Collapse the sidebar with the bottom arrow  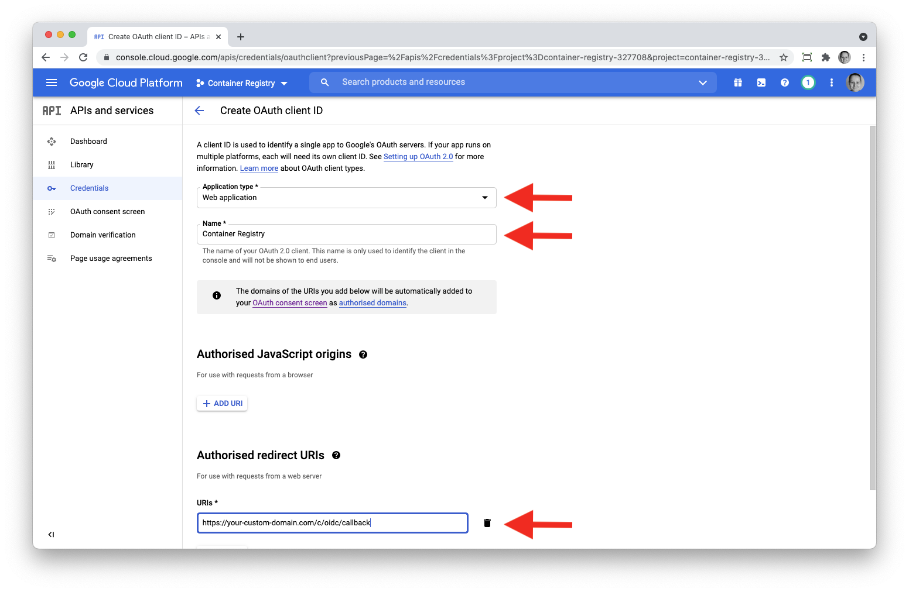(x=52, y=535)
